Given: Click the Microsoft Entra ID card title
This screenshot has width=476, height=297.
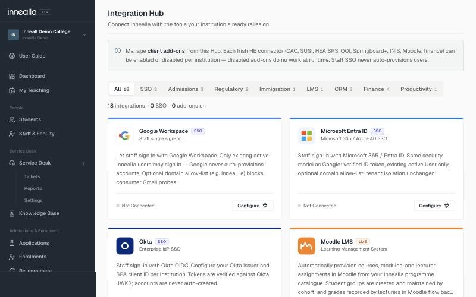Looking at the screenshot, I should 344,131.
